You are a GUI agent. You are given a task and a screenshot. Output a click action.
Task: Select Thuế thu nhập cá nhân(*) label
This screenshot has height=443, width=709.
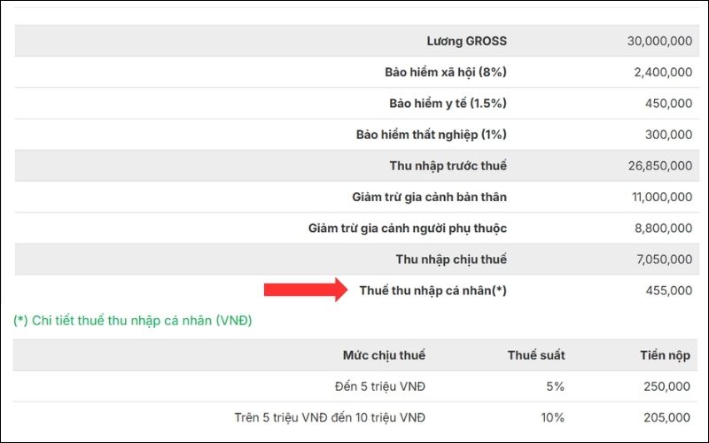(x=432, y=291)
